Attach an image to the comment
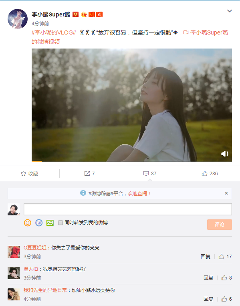Viewport: 240px width, 306px height. pyautogui.click(x=50, y=223)
